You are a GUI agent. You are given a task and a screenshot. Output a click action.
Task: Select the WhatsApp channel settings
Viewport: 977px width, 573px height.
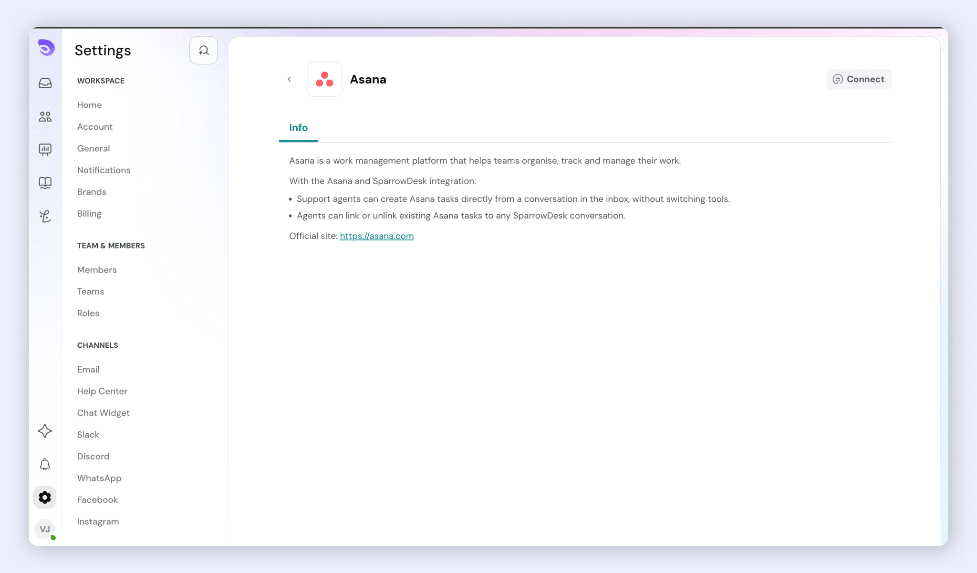99,478
